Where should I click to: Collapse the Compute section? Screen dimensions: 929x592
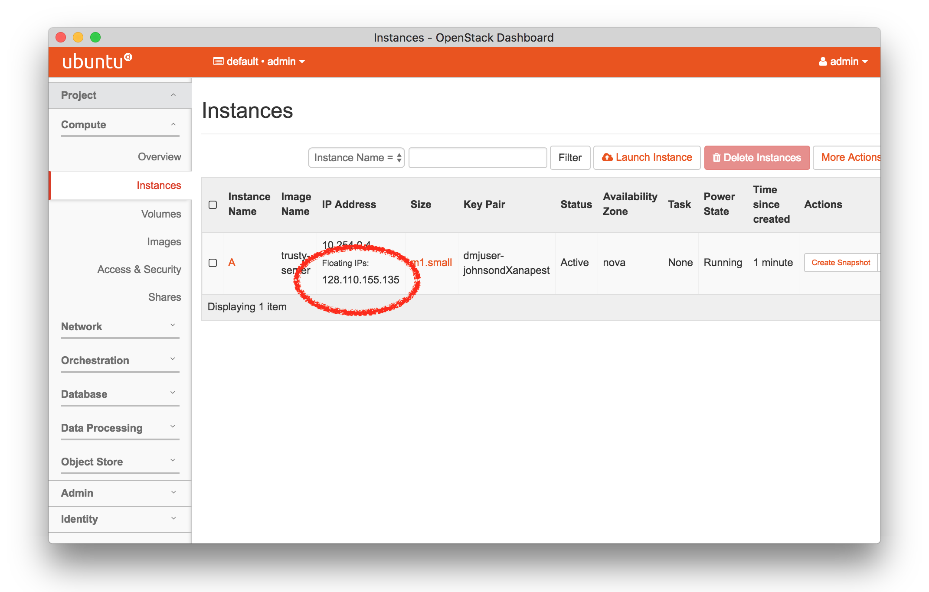120,125
